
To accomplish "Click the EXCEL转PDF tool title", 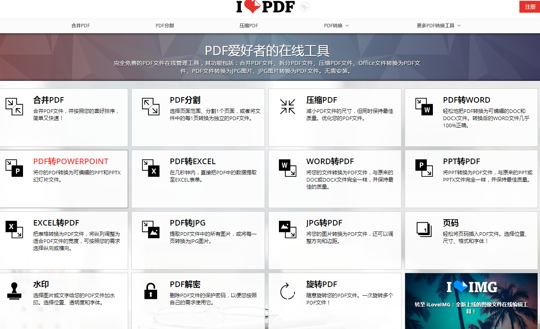I will coord(56,223).
